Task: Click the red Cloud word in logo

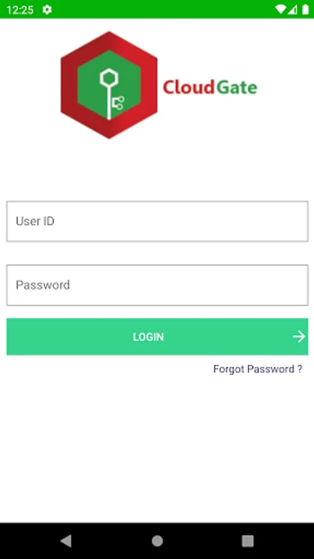Action: (x=189, y=88)
